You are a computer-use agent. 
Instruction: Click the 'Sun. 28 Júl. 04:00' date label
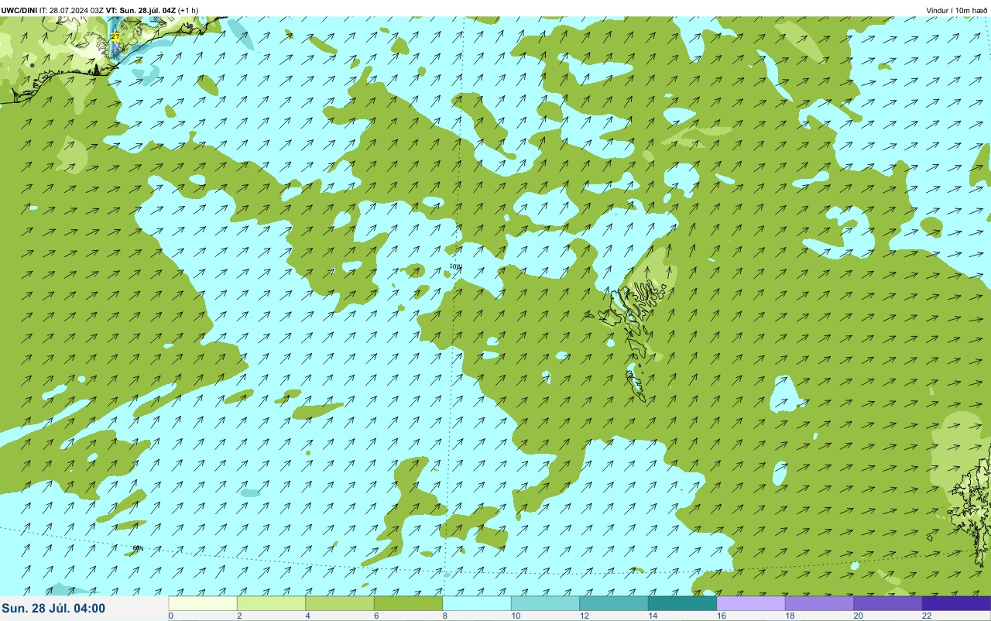coord(53,609)
